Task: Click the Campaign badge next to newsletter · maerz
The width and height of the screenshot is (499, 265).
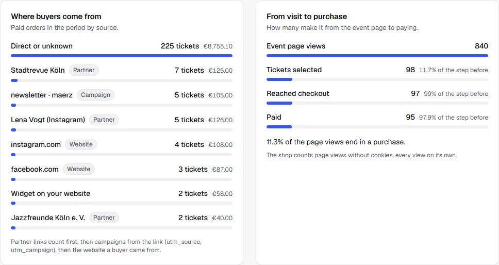Action: pos(95,95)
